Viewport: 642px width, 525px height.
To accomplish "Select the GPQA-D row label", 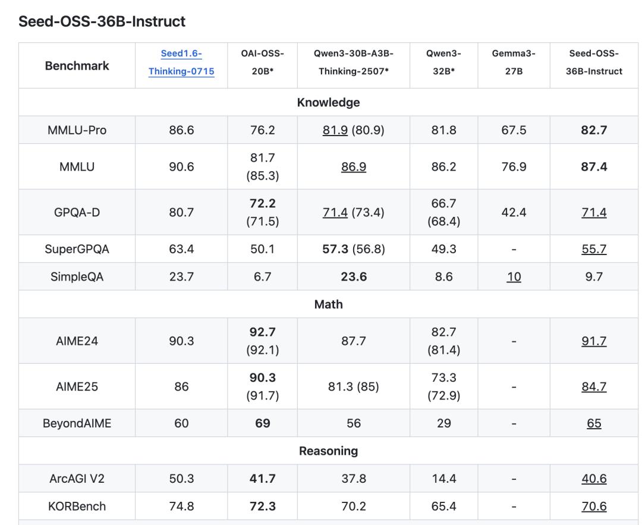I will coord(77,212).
